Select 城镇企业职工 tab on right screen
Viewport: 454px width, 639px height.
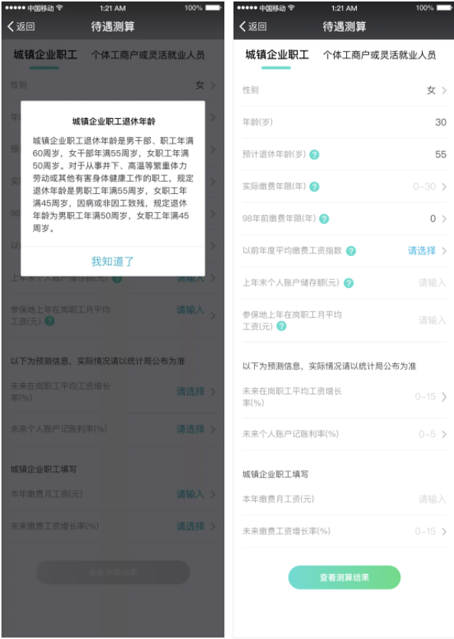[277, 54]
